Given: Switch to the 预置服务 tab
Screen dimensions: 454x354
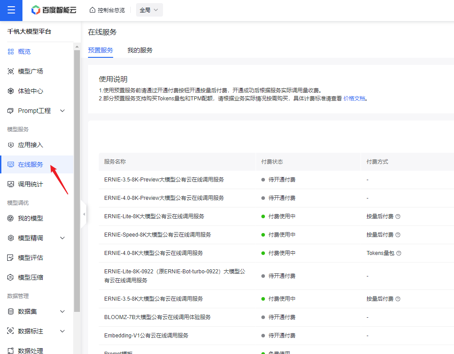Looking at the screenshot, I should (x=101, y=50).
